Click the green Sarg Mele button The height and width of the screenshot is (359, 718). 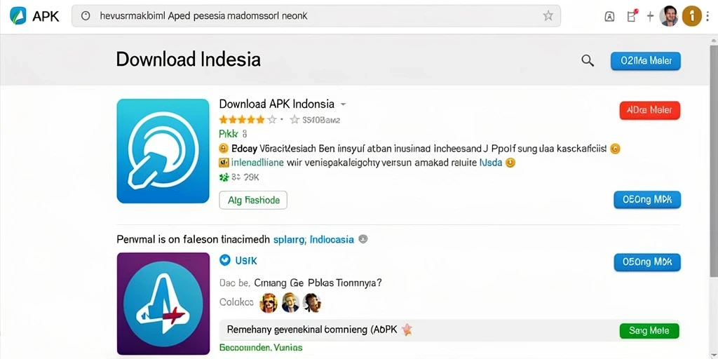[x=649, y=331]
